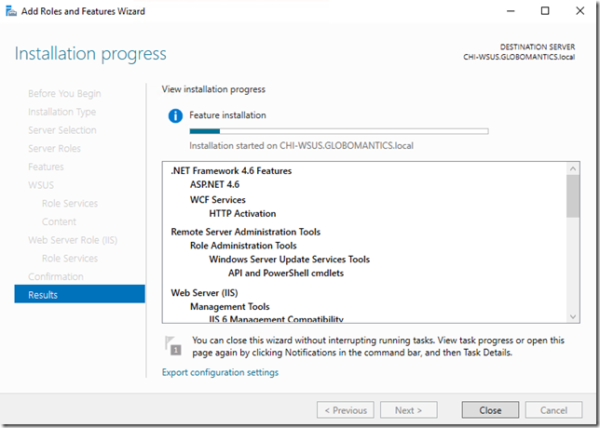This screenshot has height=428, width=600.
Task: Click the Role Administration Tools entry
Action: [243, 246]
